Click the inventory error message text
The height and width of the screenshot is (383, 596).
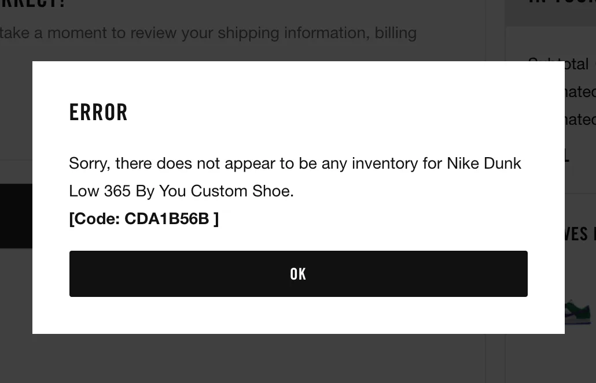[x=295, y=177]
